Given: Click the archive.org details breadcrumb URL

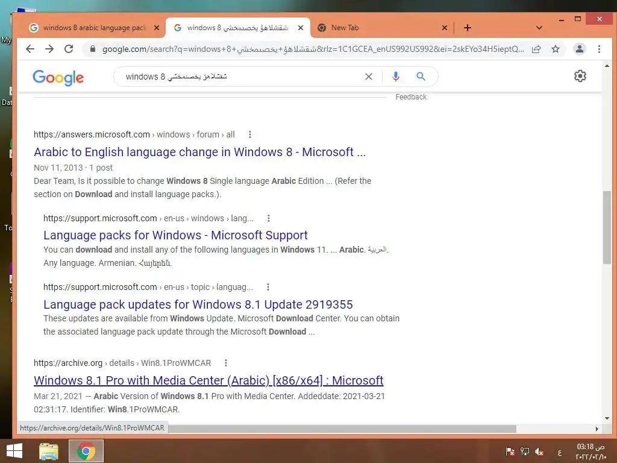Looking at the screenshot, I should tap(122, 363).
